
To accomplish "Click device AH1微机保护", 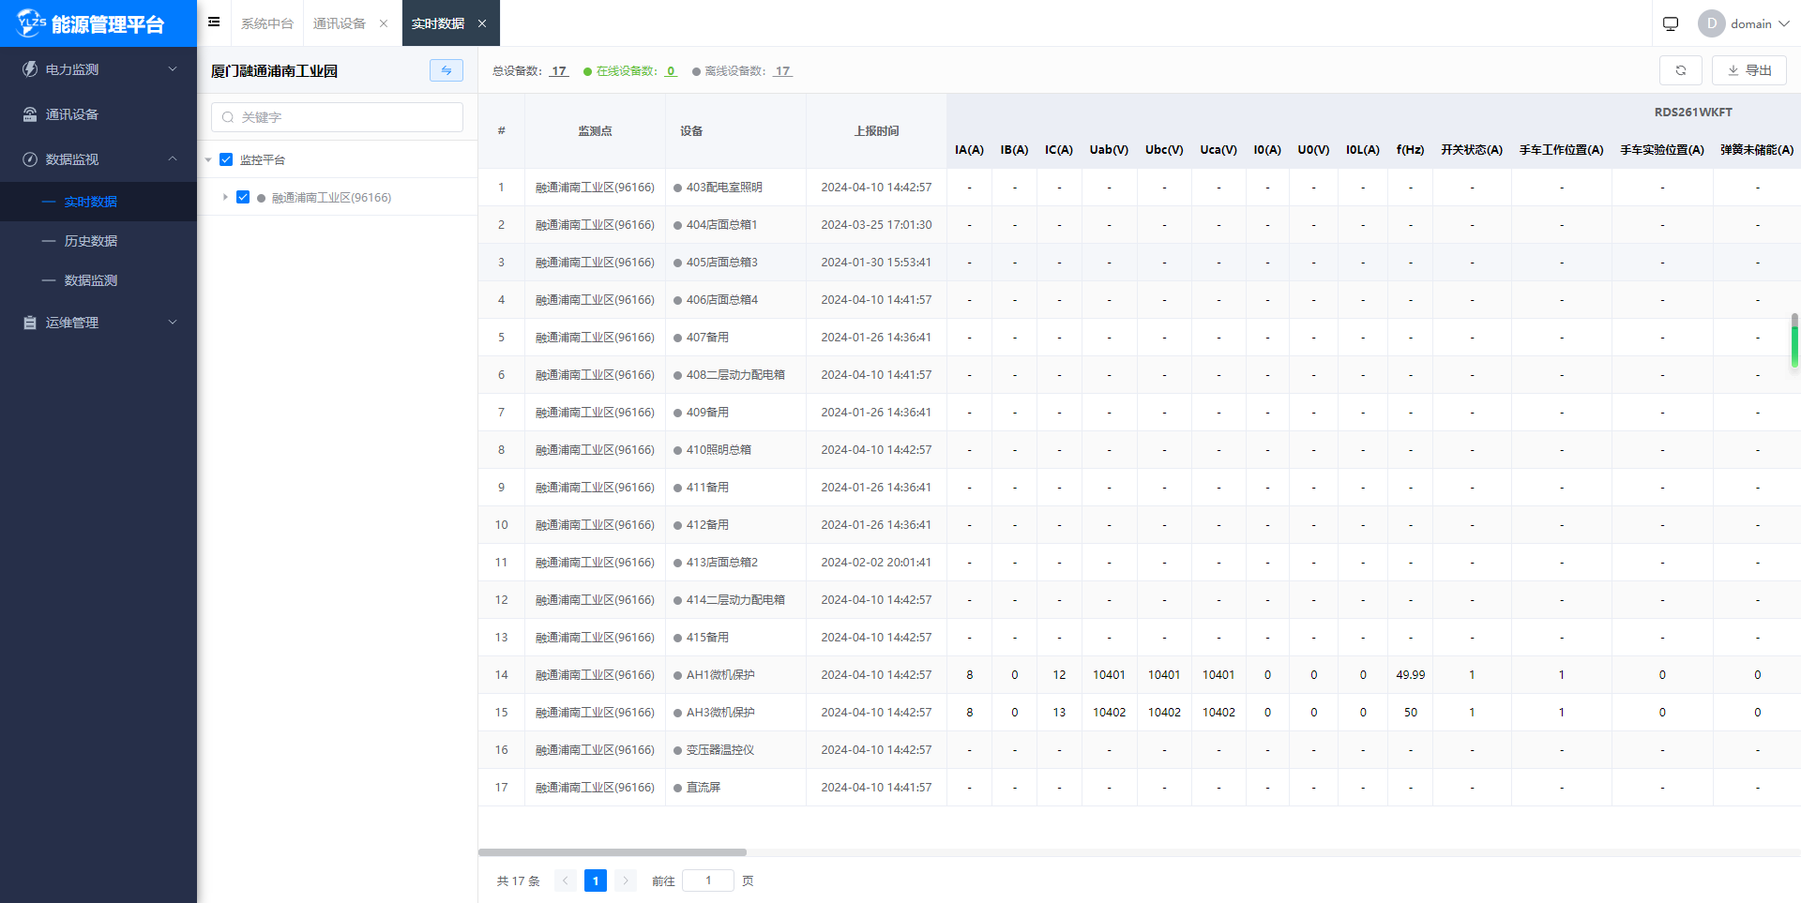I will tap(720, 675).
